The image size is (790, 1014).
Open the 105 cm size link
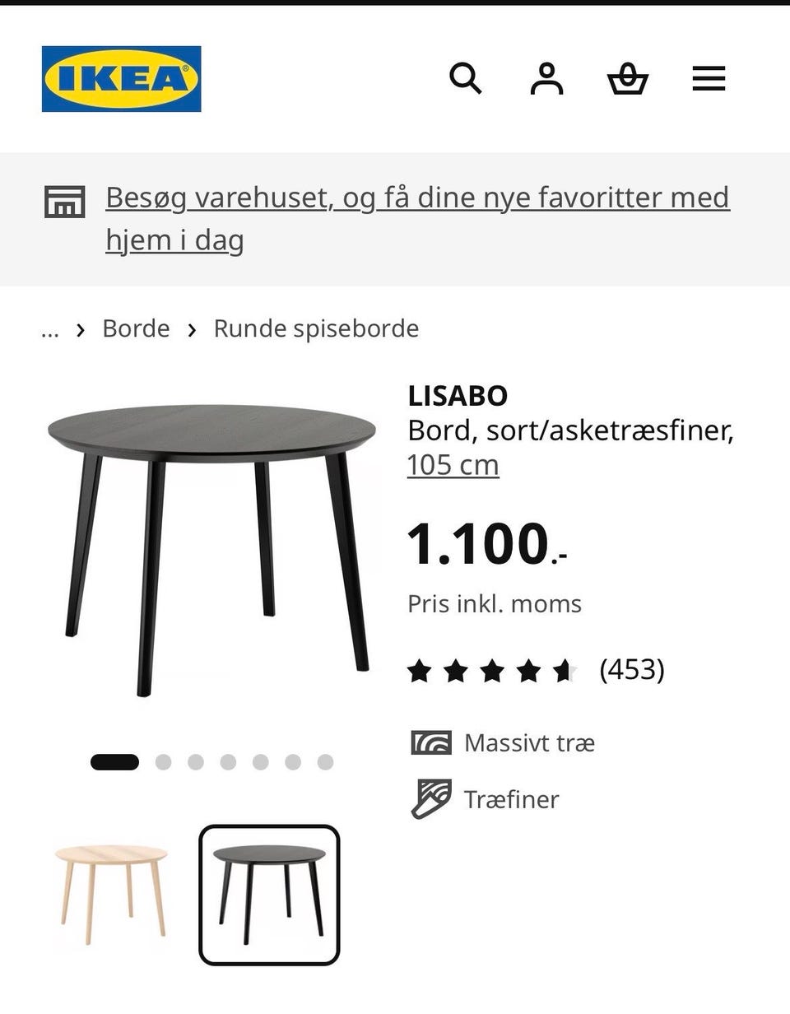coord(453,465)
